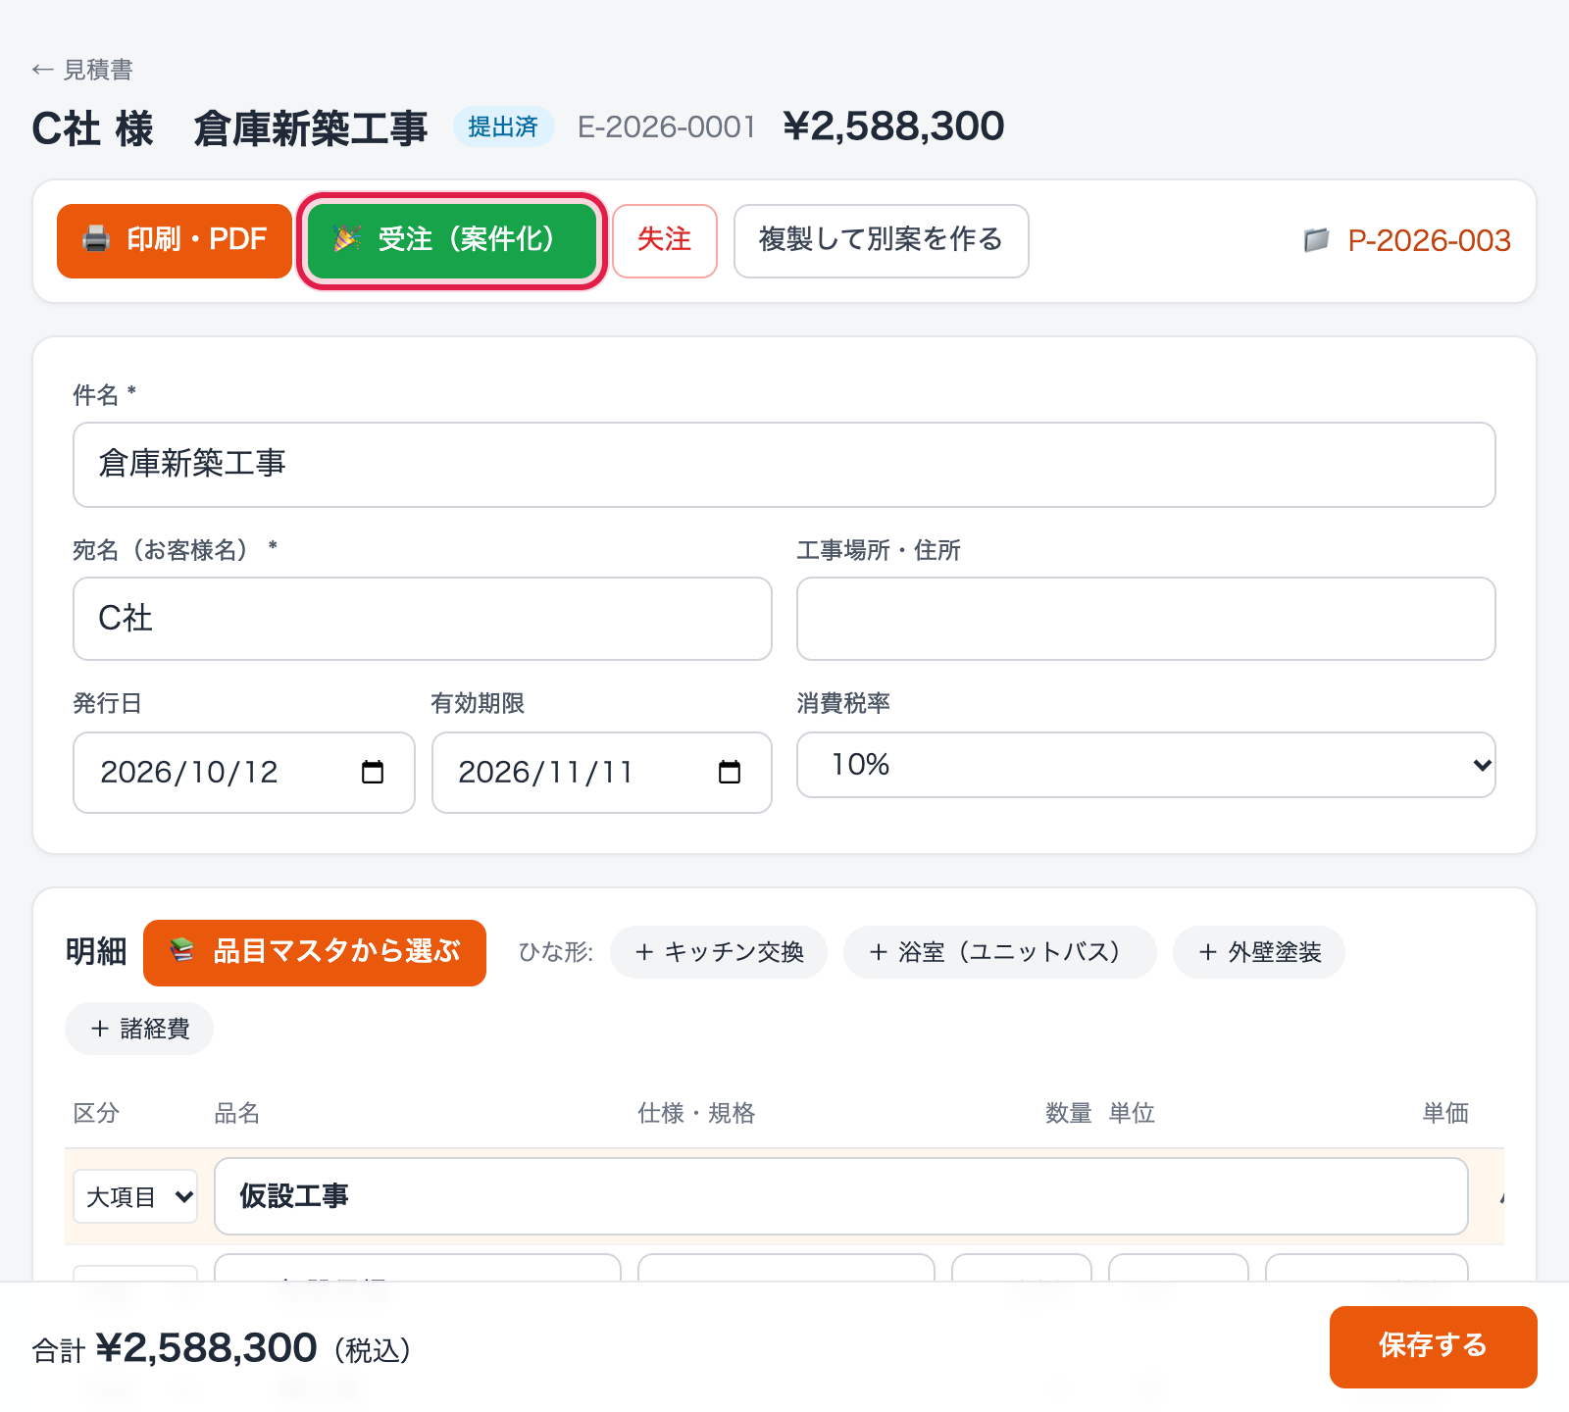
Task: Add the 外壁塗装 template
Action: click(1259, 952)
